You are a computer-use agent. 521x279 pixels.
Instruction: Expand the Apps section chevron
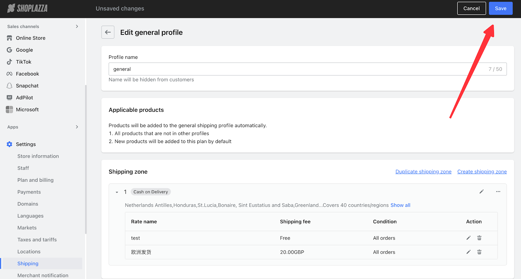pyautogui.click(x=77, y=127)
